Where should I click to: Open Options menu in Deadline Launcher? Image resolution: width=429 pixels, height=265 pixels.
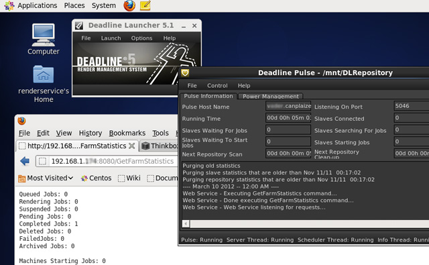[x=141, y=38]
